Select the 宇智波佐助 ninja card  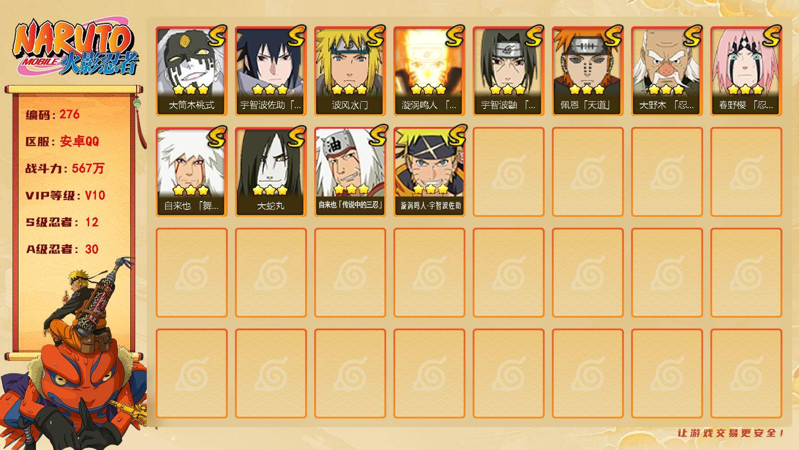pos(271,71)
